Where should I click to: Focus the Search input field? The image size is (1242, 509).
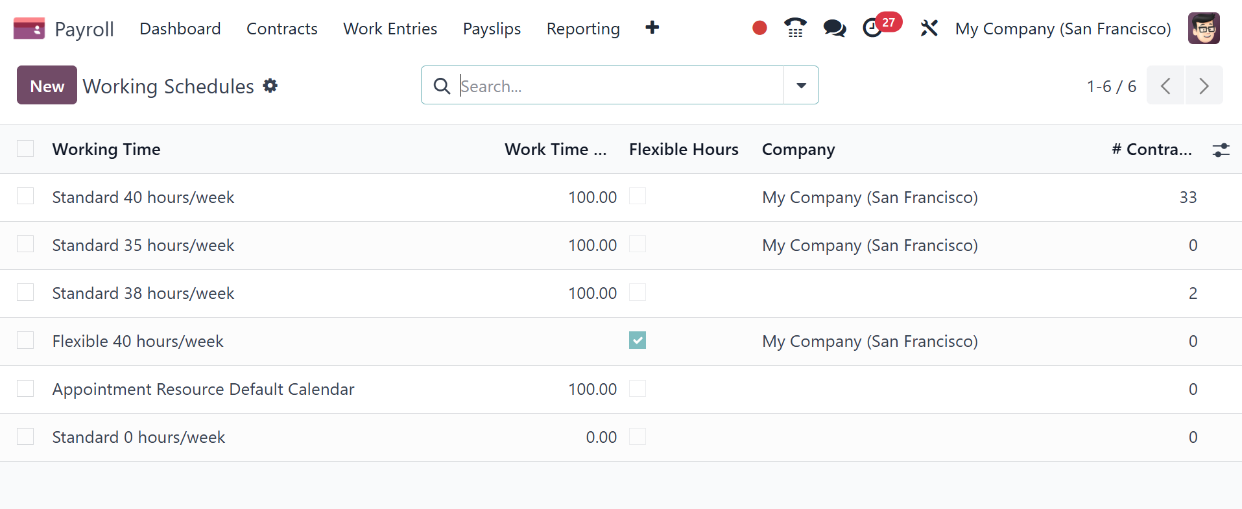click(x=616, y=86)
